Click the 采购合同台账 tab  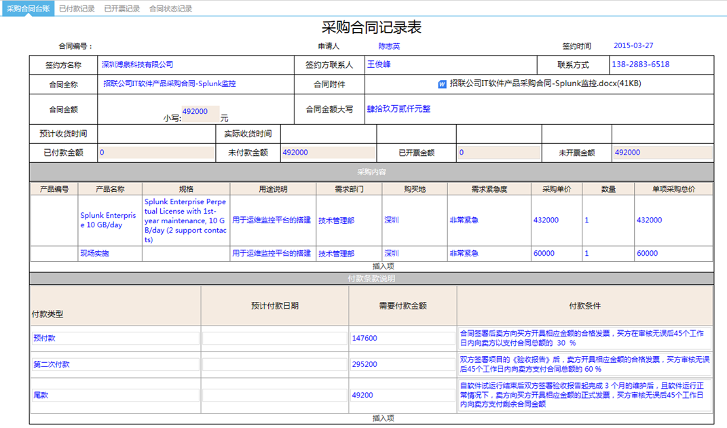click(27, 9)
